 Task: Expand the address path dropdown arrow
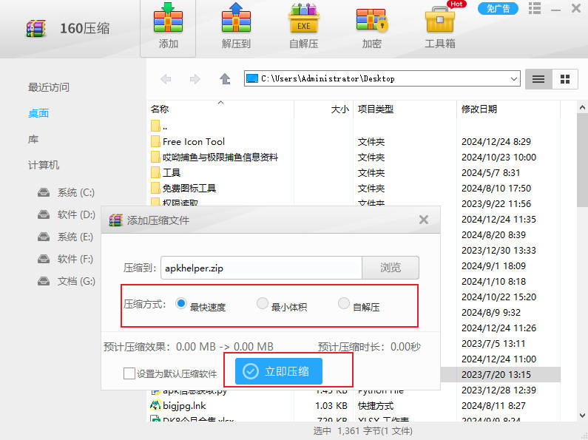point(514,79)
